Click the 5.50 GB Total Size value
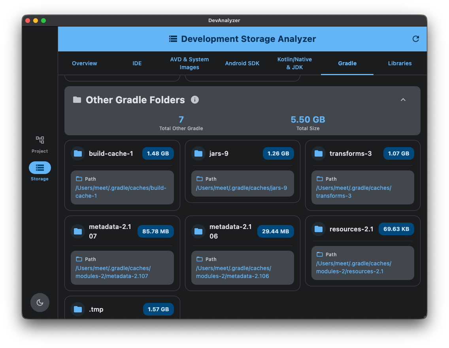The image size is (449, 348). [x=308, y=119]
